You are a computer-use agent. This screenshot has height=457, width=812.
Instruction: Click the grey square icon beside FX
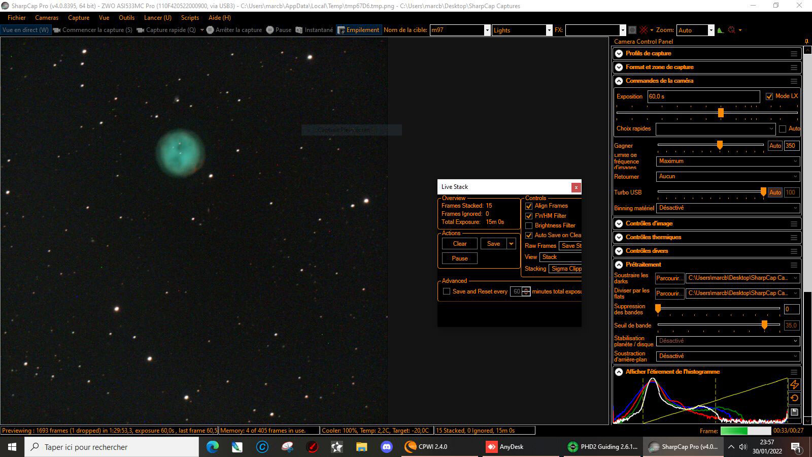[x=632, y=30]
